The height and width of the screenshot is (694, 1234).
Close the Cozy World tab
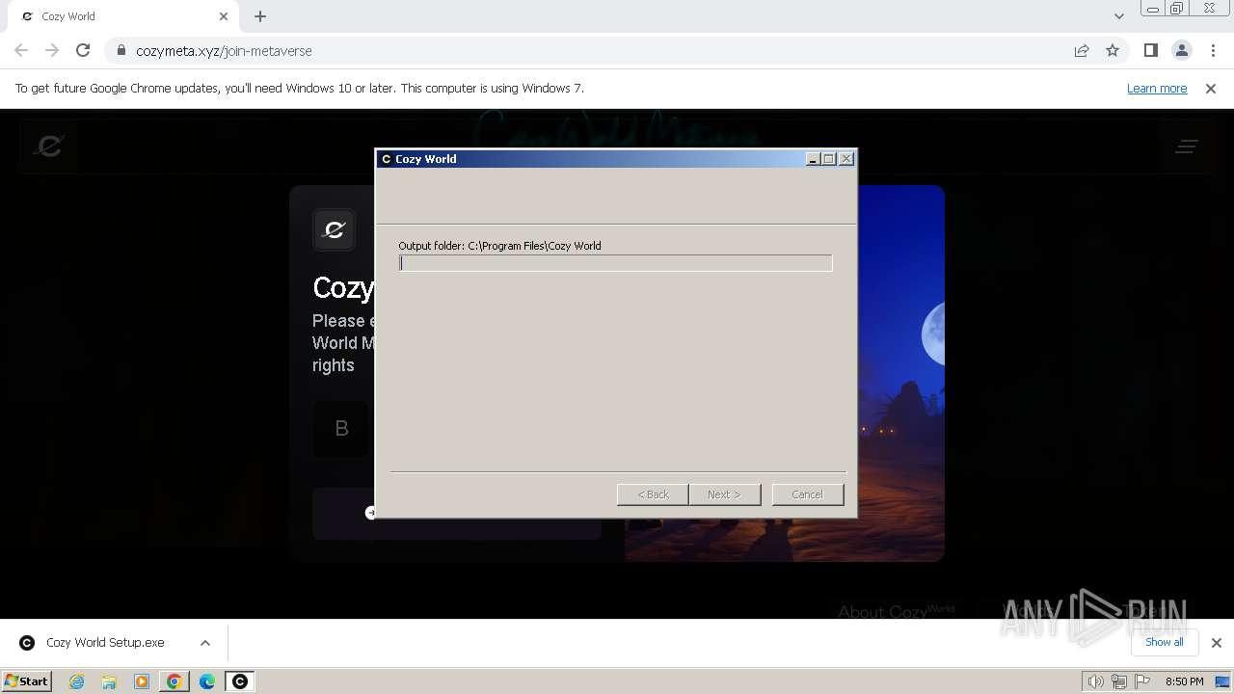tap(224, 16)
